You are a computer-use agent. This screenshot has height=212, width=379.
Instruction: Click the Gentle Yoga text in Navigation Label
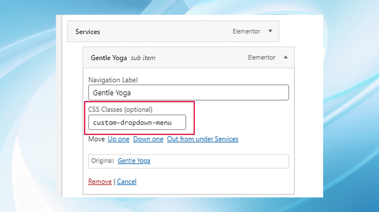[x=112, y=92]
